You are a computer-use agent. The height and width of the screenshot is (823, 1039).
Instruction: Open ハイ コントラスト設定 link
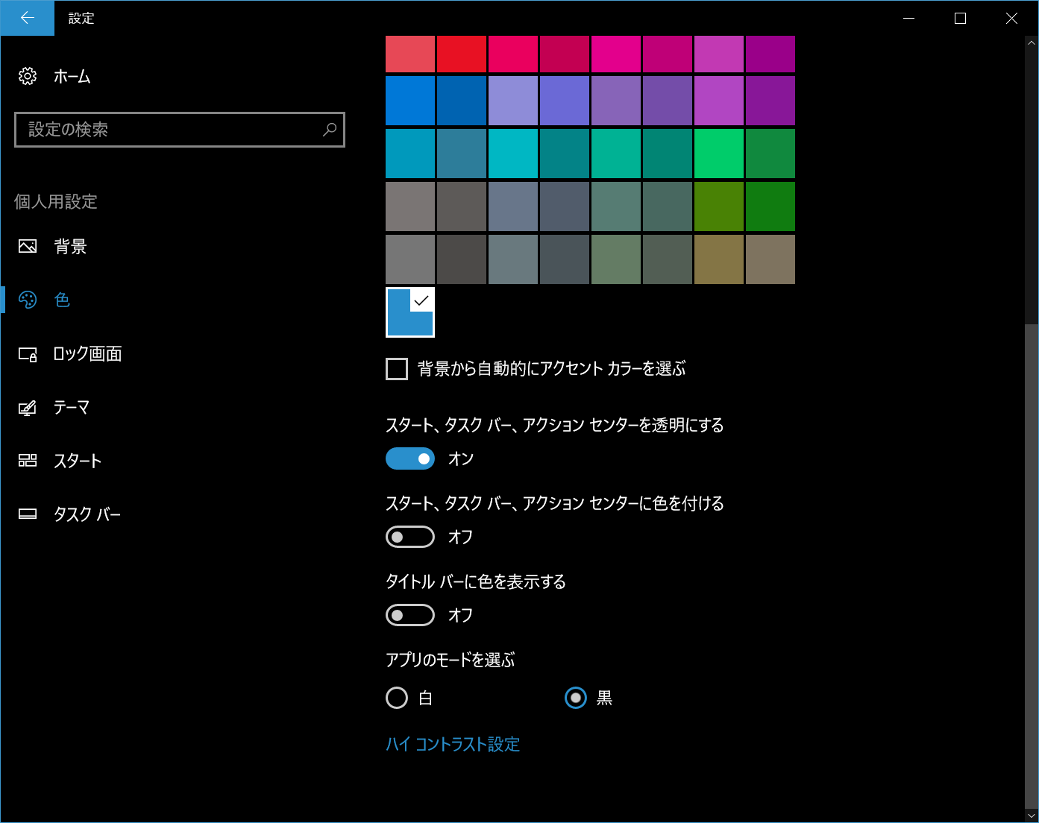click(452, 744)
